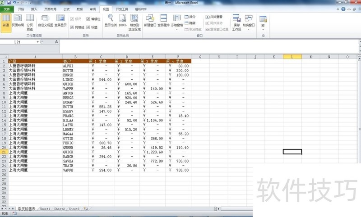Screen dimensions: 361x217
Task: Open the Name Box dropdown arrow
Action: [x=37, y=42]
